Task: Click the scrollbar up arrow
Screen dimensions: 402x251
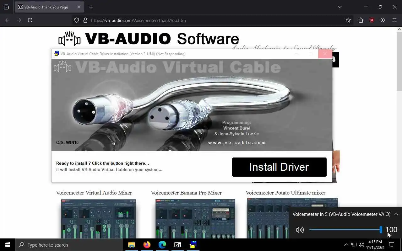Action: click(399, 29)
